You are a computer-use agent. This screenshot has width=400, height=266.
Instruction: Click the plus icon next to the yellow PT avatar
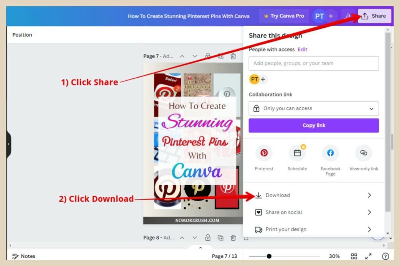click(x=263, y=79)
